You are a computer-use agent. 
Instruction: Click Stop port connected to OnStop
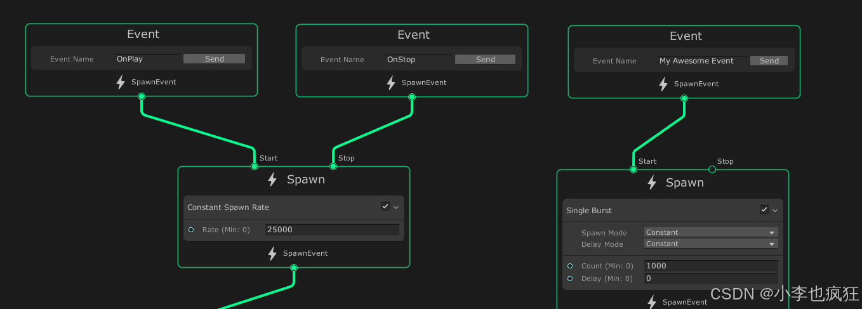pyautogui.click(x=333, y=166)
